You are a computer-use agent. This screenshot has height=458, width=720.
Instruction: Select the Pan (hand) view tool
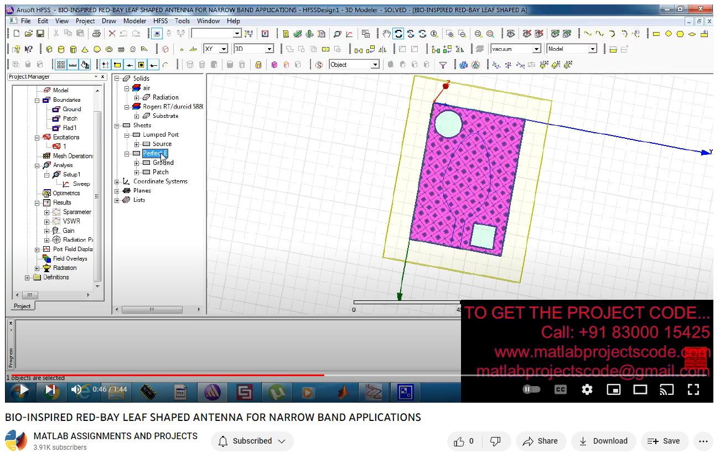tap(386, 34)
